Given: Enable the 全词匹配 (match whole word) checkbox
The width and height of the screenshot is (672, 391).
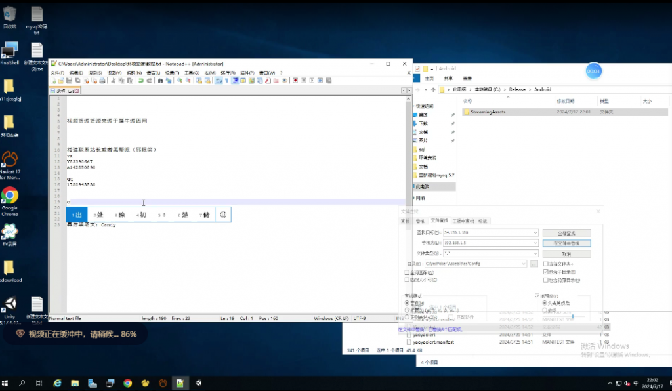Looking at the screenshot, I should (x=407, y=272).
